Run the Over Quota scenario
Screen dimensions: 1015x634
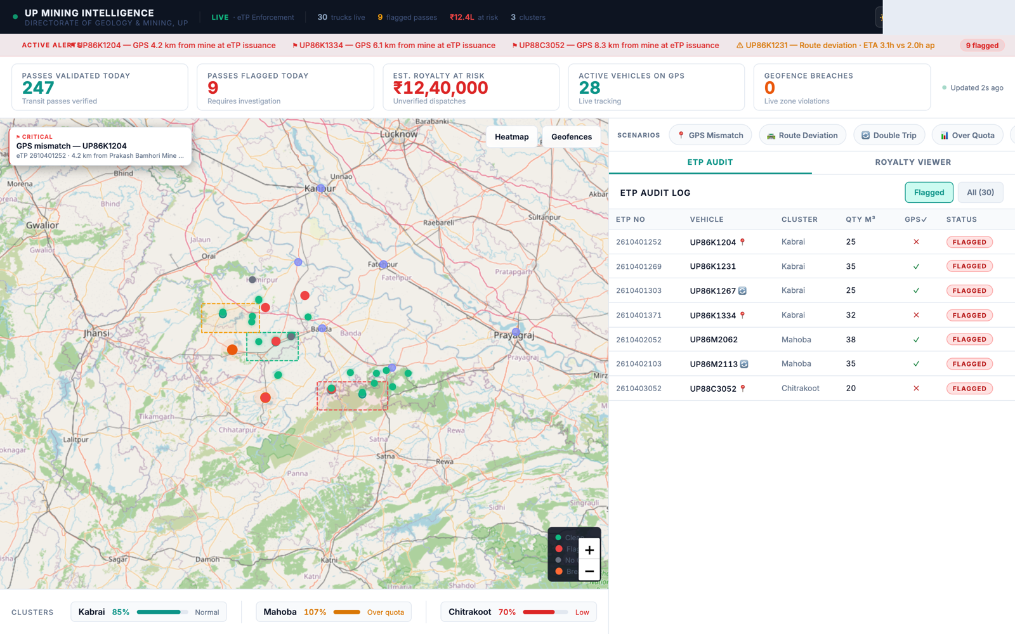[x=967, y=136]
